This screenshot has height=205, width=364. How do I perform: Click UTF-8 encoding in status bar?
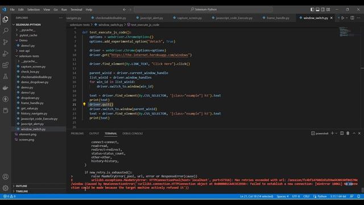pyautogui.click(x=296, y=196)
